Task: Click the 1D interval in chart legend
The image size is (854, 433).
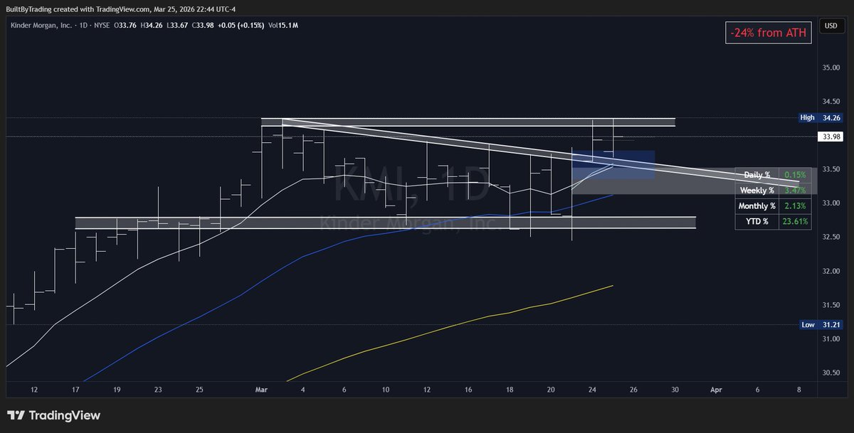Action: 82,26
